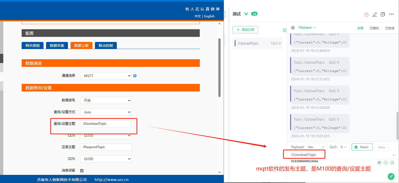The width and height of the screenshot is (399, 183).
Task: Switch to the 网关使能 tab
Action: pos(33,45)
